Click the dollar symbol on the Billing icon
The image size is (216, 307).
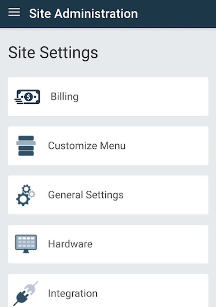[28, 96]
